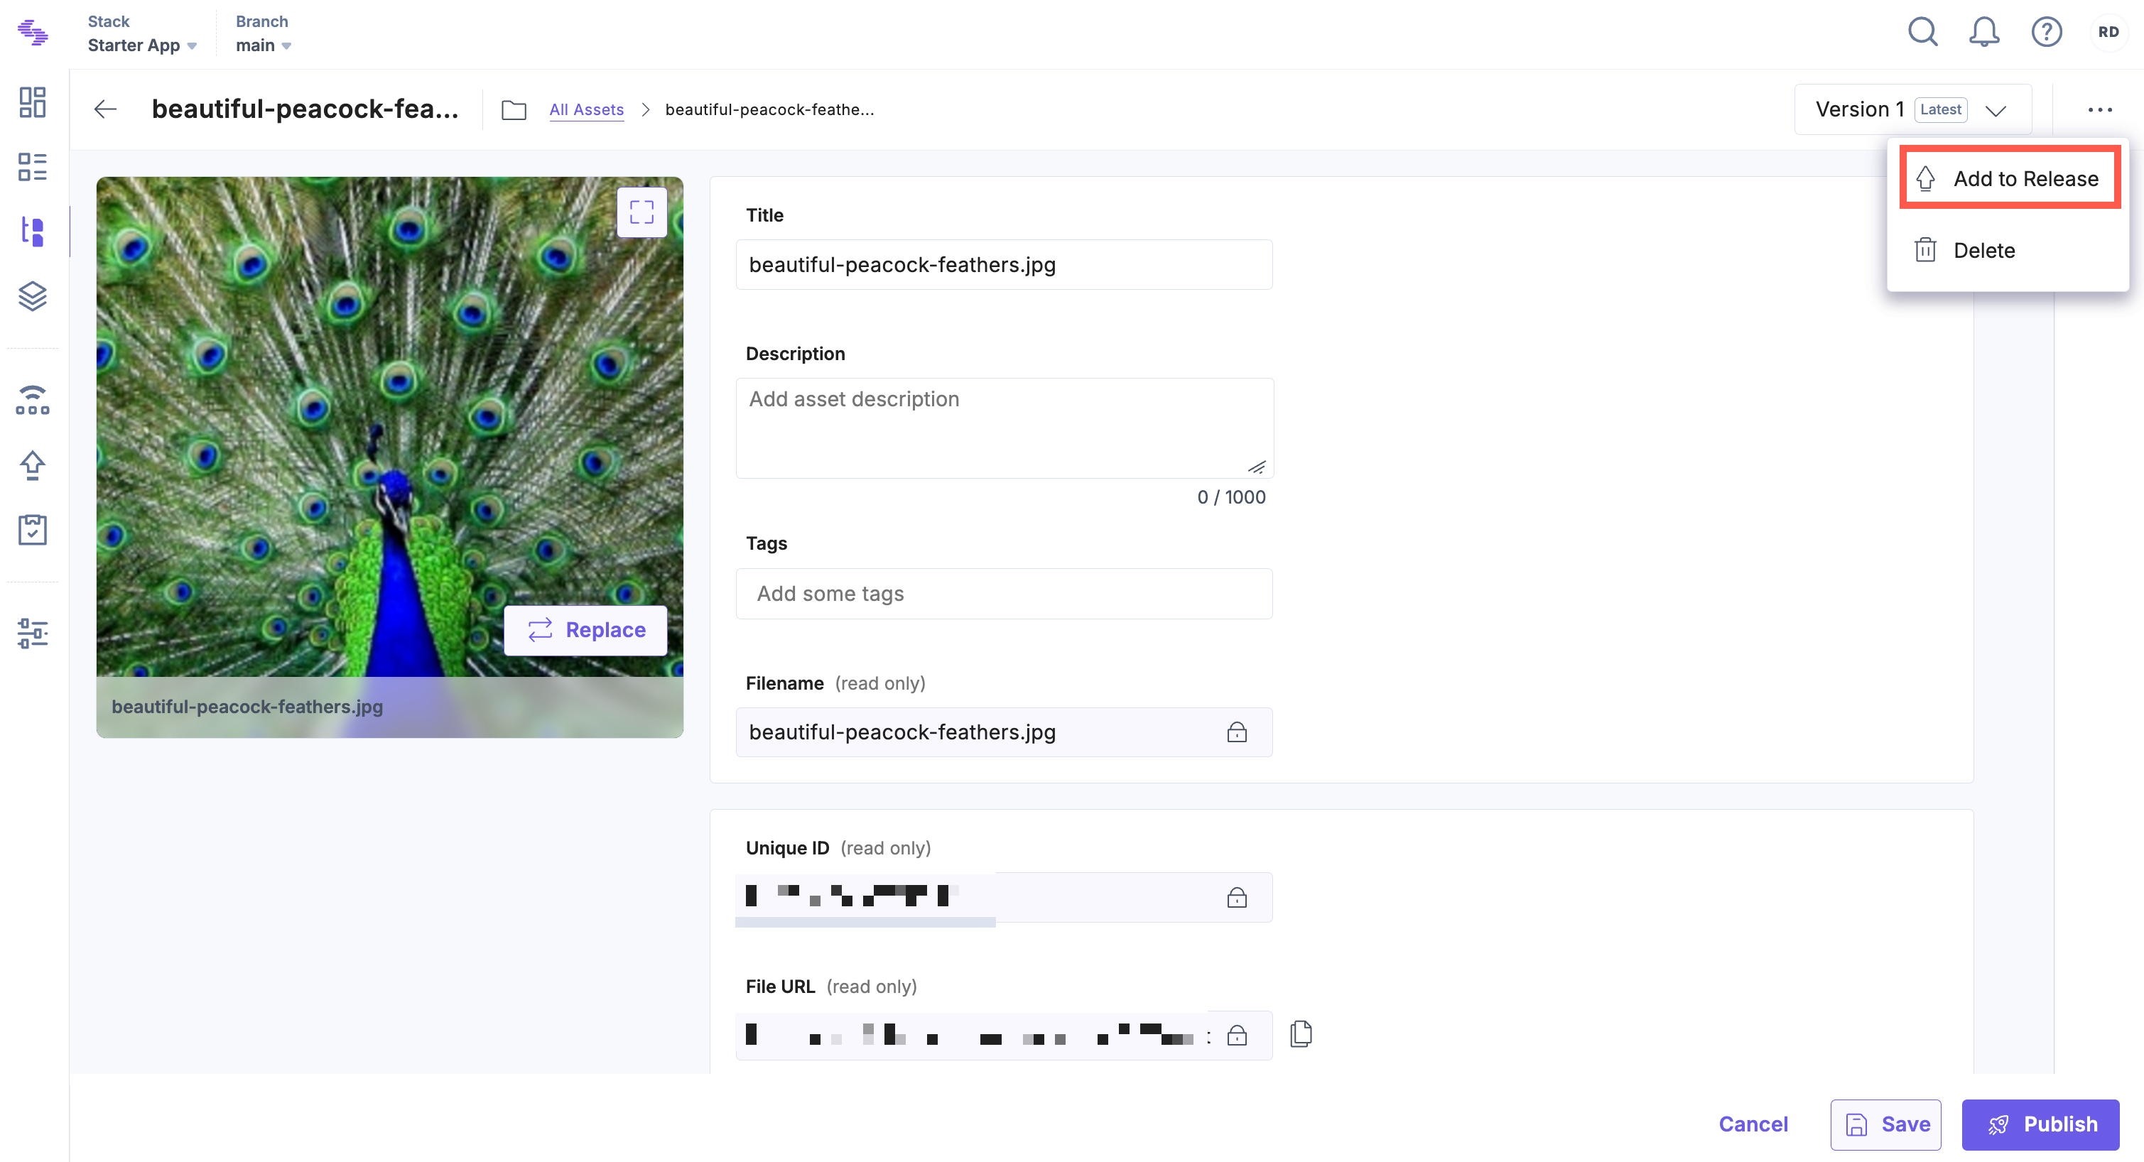Open the help question mark icon
The height and width of the screenshot is (1162, 2144).
tap(2047, 33)
